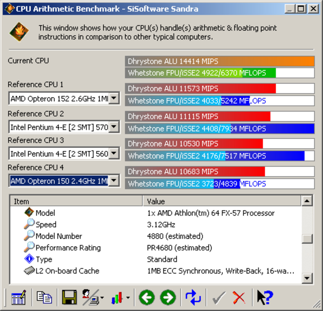323x311 pixels.
Task: Click the gray checkmark OK icon
Action: [219, 298]
